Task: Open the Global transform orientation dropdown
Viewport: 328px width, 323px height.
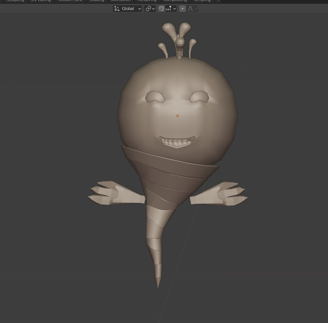Action: coord(127,9)
